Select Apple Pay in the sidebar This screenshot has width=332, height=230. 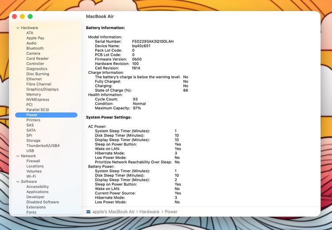point(35,38)
